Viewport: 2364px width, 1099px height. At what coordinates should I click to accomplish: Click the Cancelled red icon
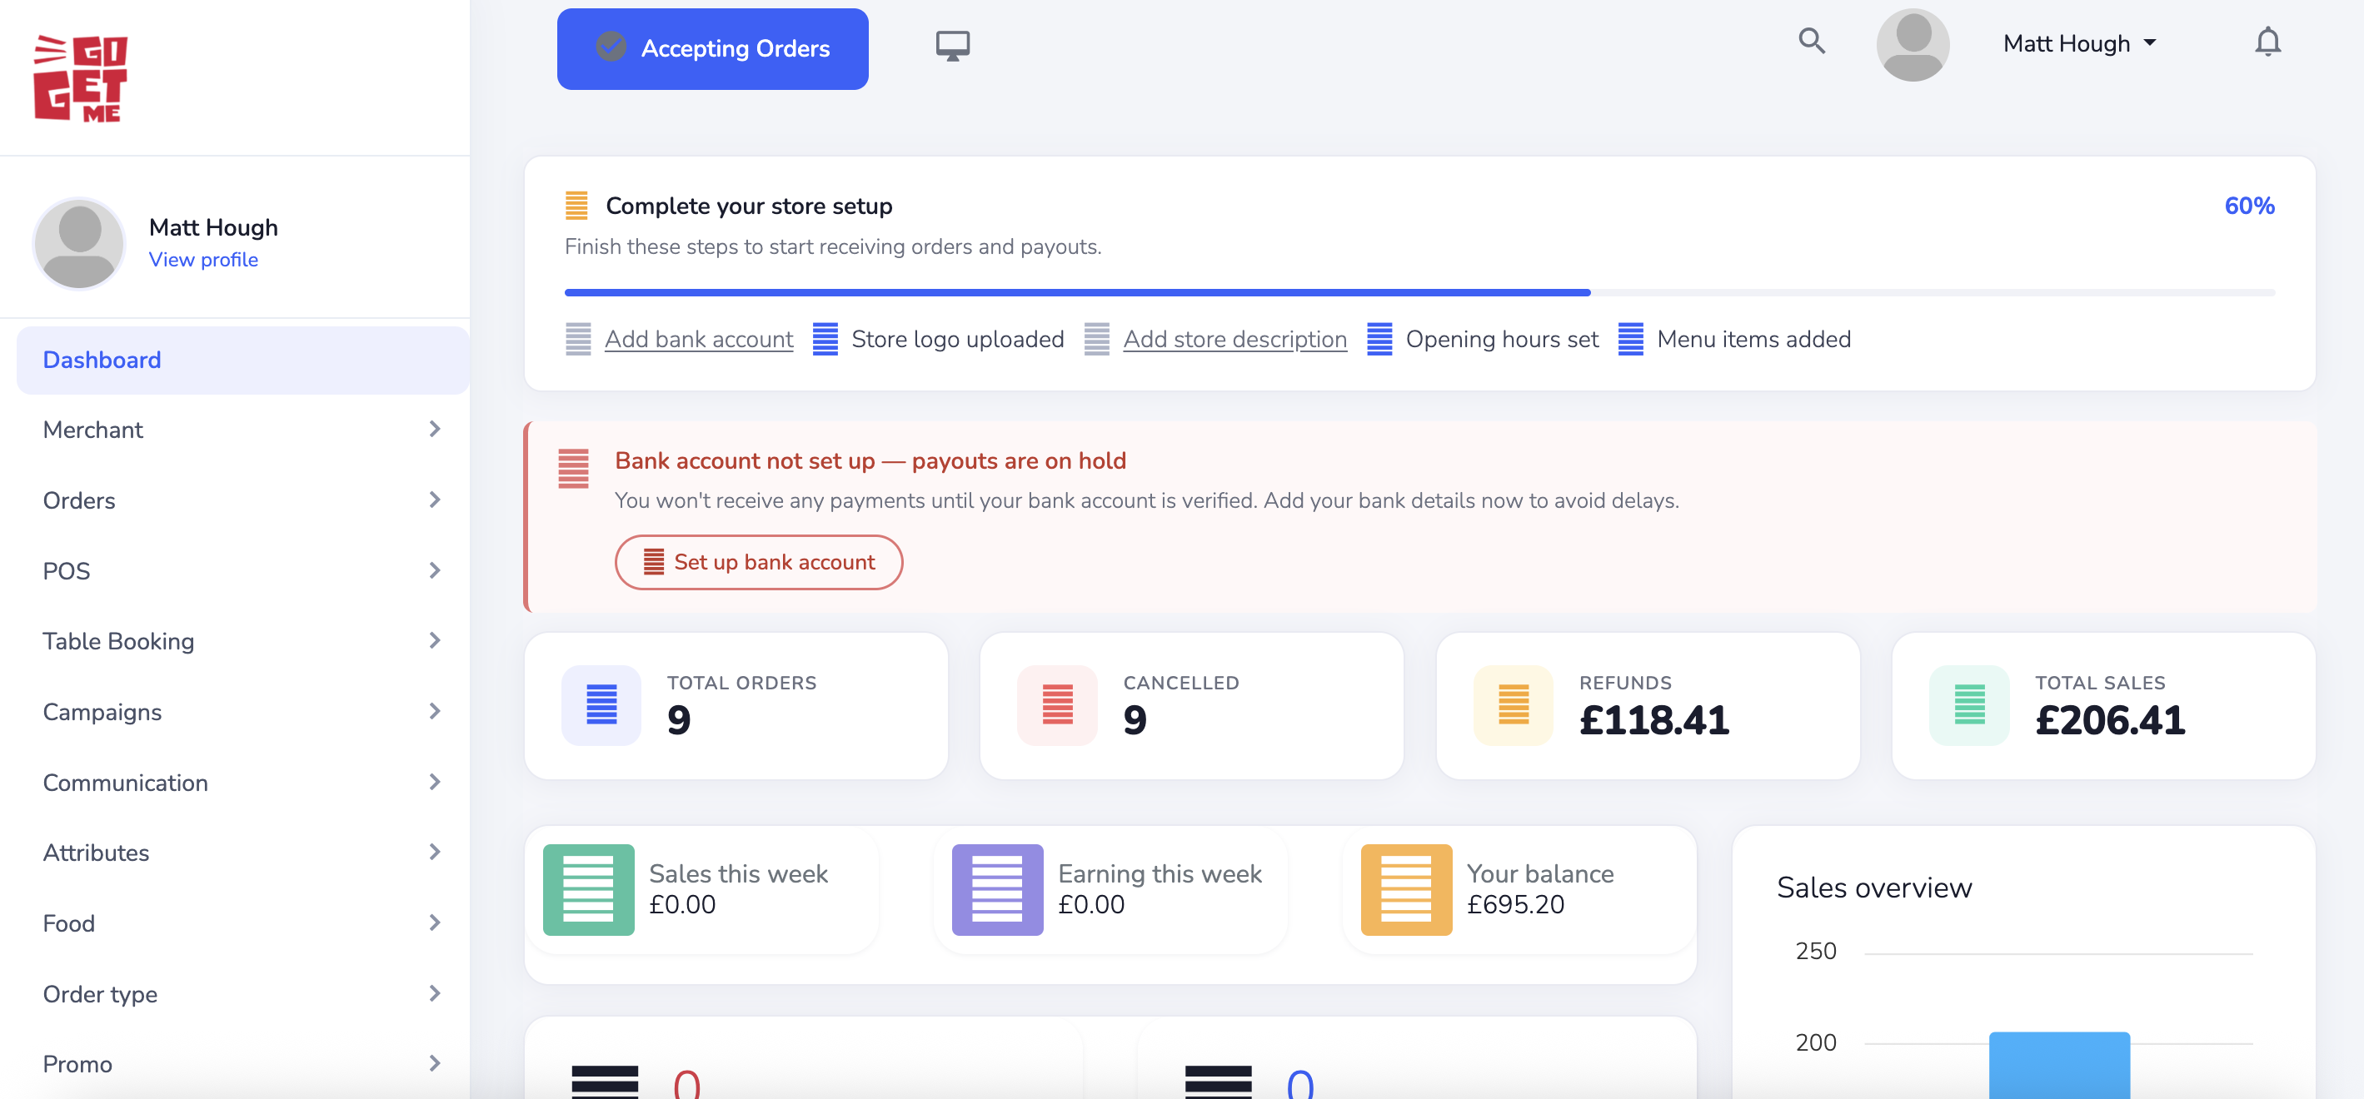pyautogui.click(x=1056, y=704)
